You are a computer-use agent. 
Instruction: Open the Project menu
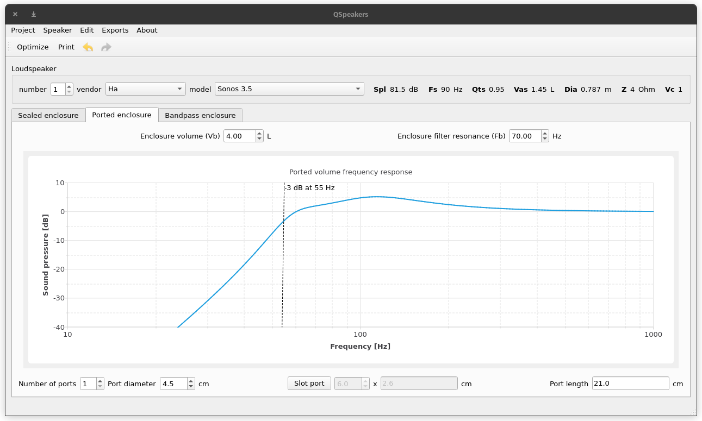point(23,30)
